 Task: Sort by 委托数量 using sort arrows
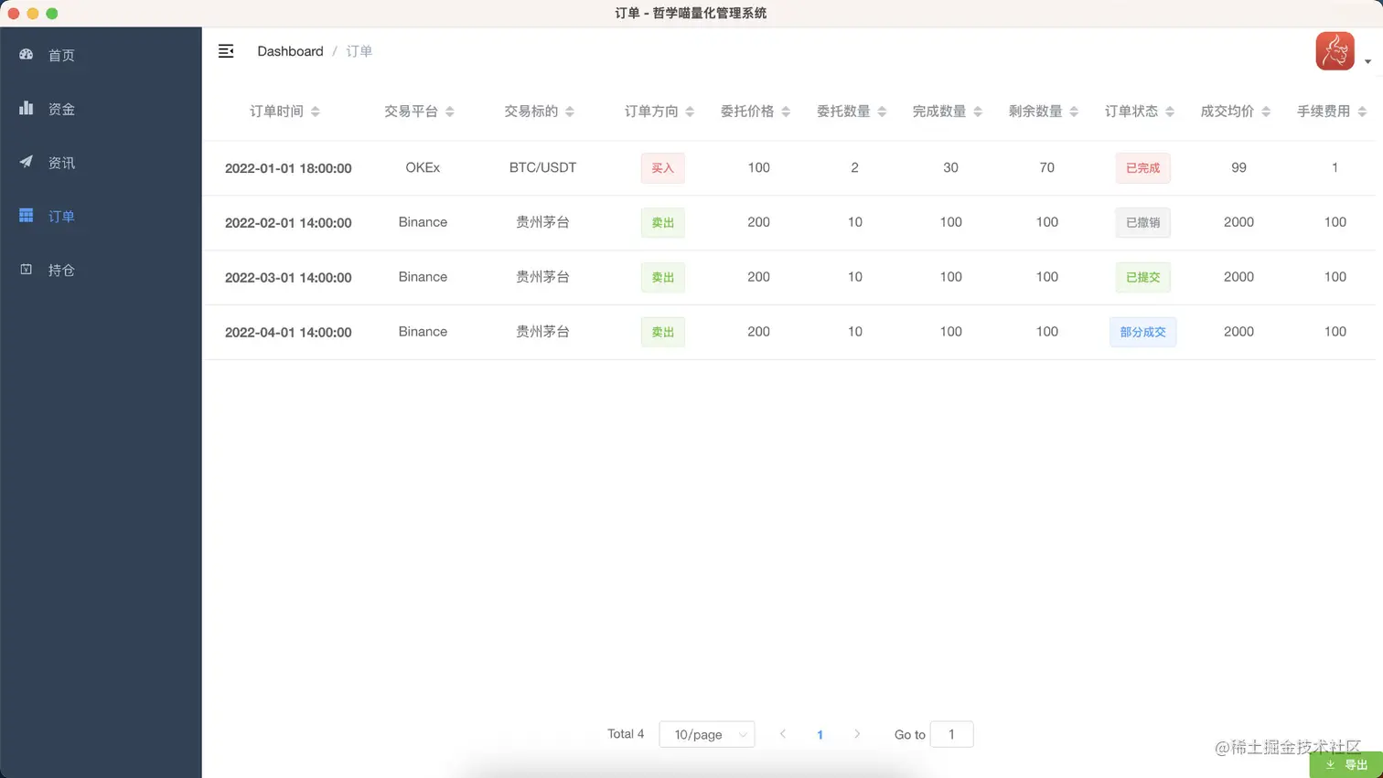pyautogui.click(x=882, y=112)
